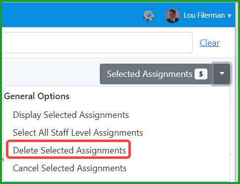The width and height of the screenshot is (240, 184).
Task: Click the badge showing 5 selected
Action: (201, 74)
